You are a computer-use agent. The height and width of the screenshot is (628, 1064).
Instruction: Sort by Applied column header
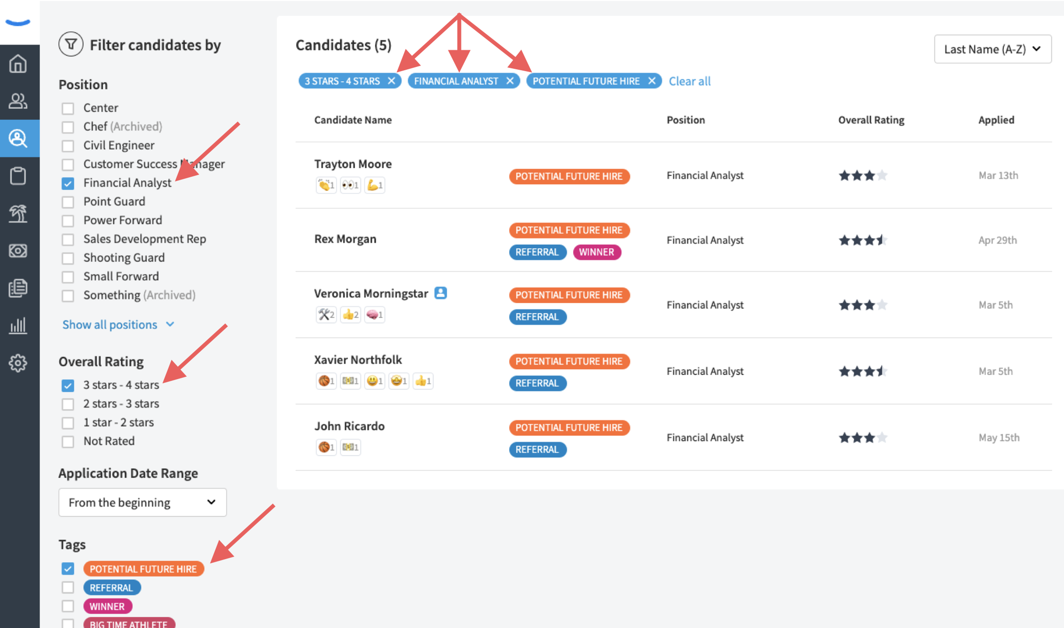pos(996,120)
